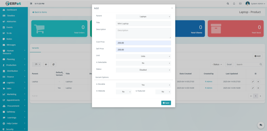Open the chat bubble icon at bottom right
This screenshot has width=267, height=131.
260,125
